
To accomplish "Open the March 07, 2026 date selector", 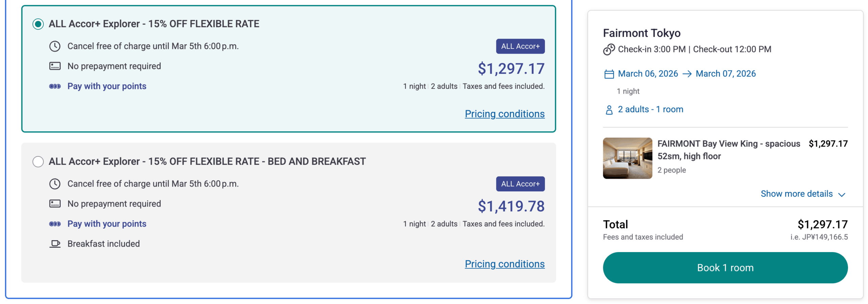I will pos(726,74).
